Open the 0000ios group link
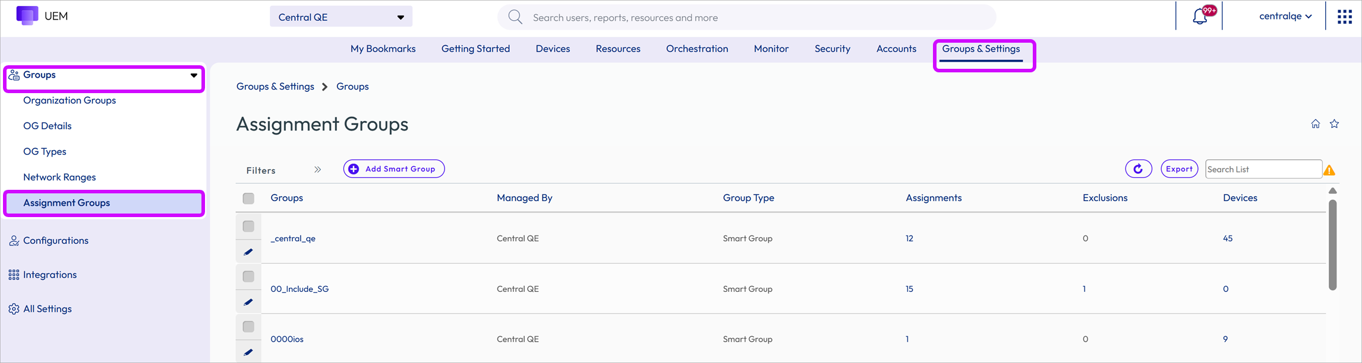The image size is (1362, 363). (287, 339)
